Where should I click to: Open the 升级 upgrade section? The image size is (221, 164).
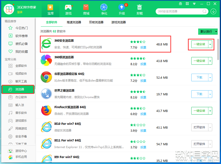122,10
